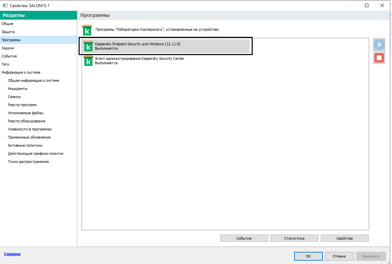392x264 pixels.
Task: Click the Статистика button
Action: pyautogui.click(x=294, y=238)
